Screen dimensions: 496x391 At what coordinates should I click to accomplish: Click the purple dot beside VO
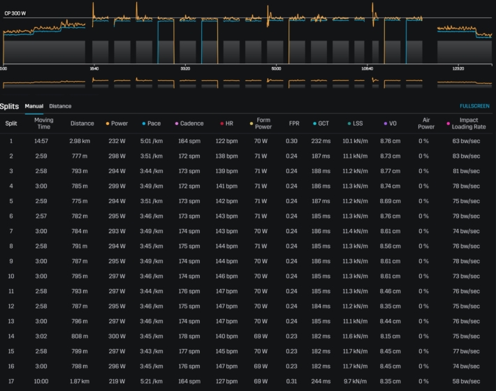[385, 124]
